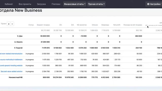This screenshot has height=91, width=162.
Task: Click the NS проектов column header
Action: coord(82,25)
